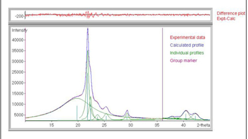The image size is (248, 139).
Task: Click the 20 tick on 2-theta axis
Action: click(78, 125)
